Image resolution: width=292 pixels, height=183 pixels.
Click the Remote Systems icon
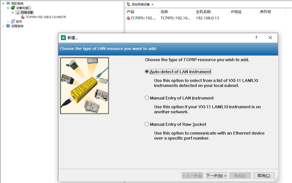click(8, 26)
